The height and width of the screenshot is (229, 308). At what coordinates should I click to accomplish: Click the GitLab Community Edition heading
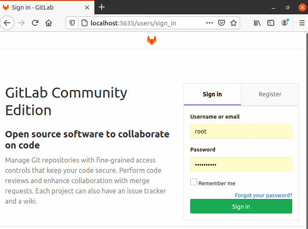pos(66,102)
